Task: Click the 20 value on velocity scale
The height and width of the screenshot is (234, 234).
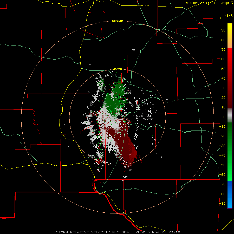Action: tap(223, 97)
